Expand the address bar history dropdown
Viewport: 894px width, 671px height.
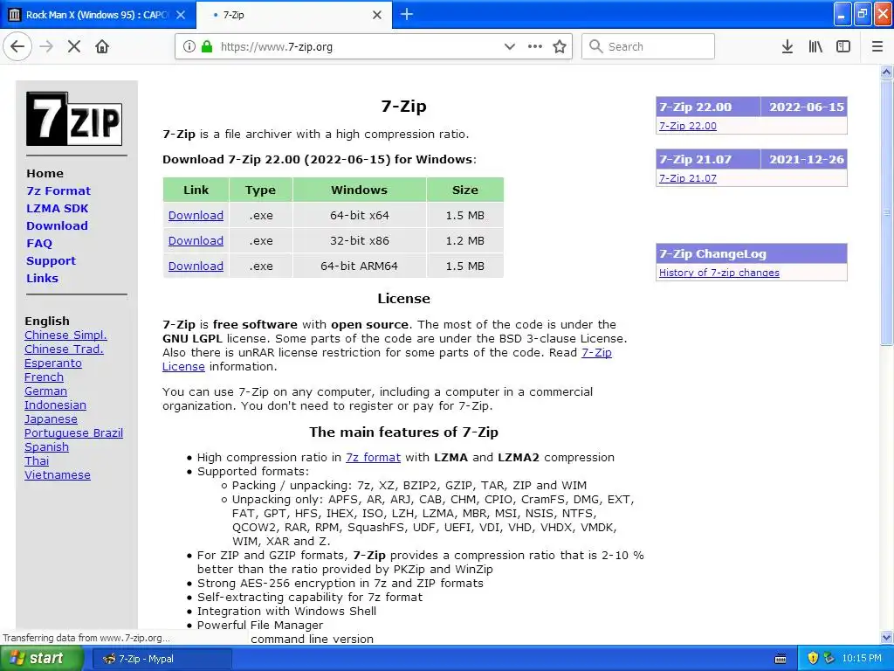(x=510, y=46)
